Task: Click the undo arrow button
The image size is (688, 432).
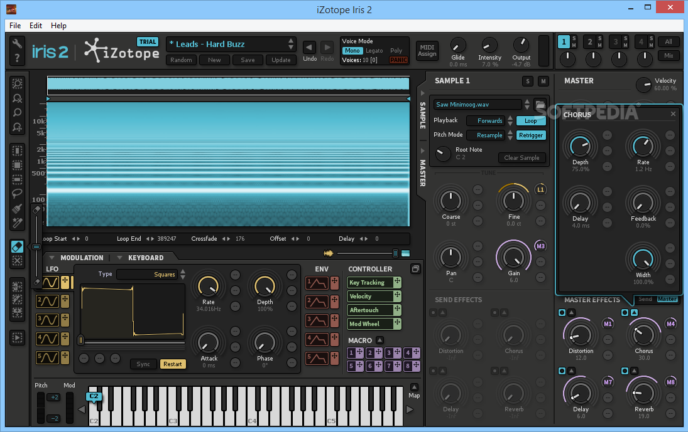Action: click(x=309, y=47)
